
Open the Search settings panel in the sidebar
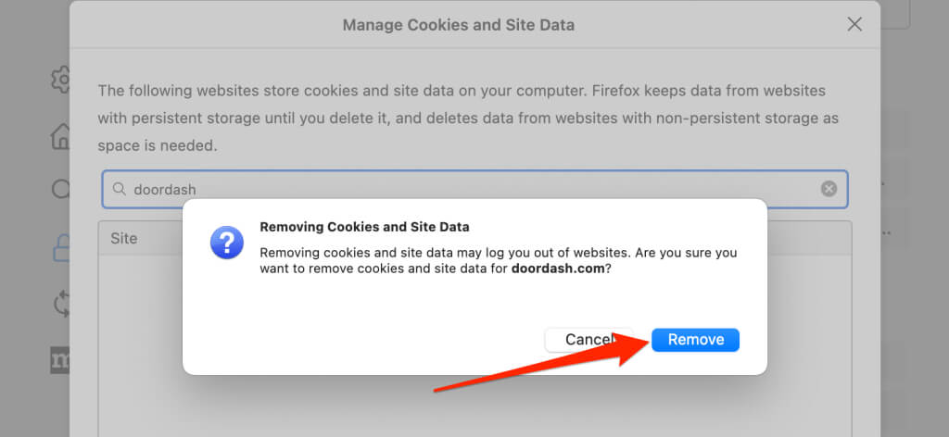pos(61,189)
